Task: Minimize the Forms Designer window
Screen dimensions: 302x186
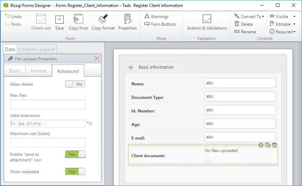Action: [x=262, y=5]
